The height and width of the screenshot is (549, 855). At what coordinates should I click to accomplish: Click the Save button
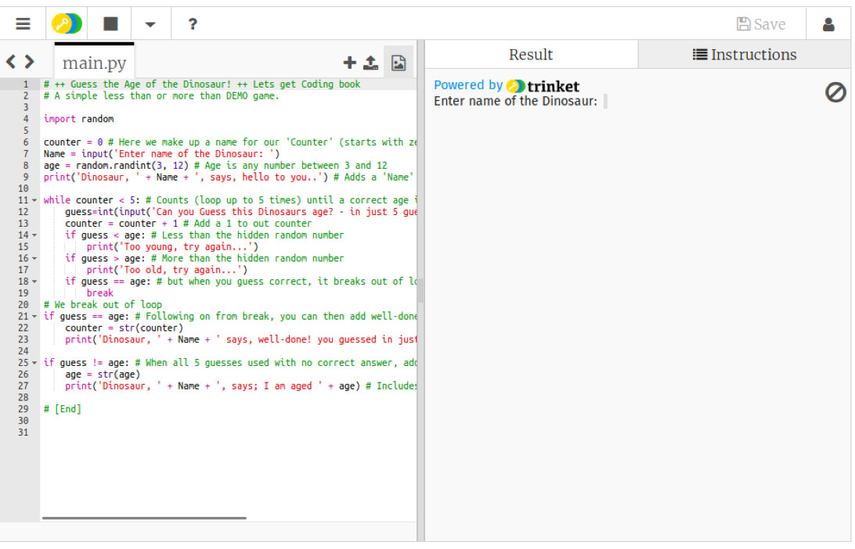(761, 24)
